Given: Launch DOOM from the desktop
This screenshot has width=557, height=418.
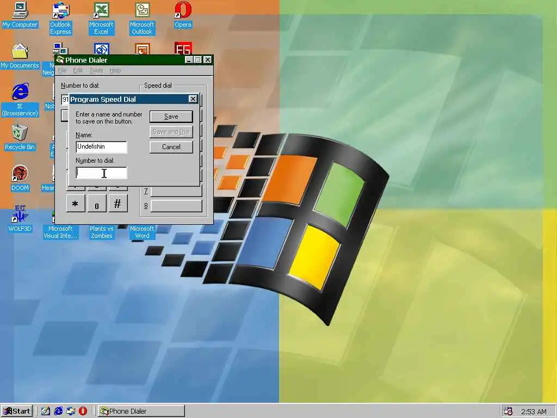Looking at the screenshot, I should tap(20, 178).
